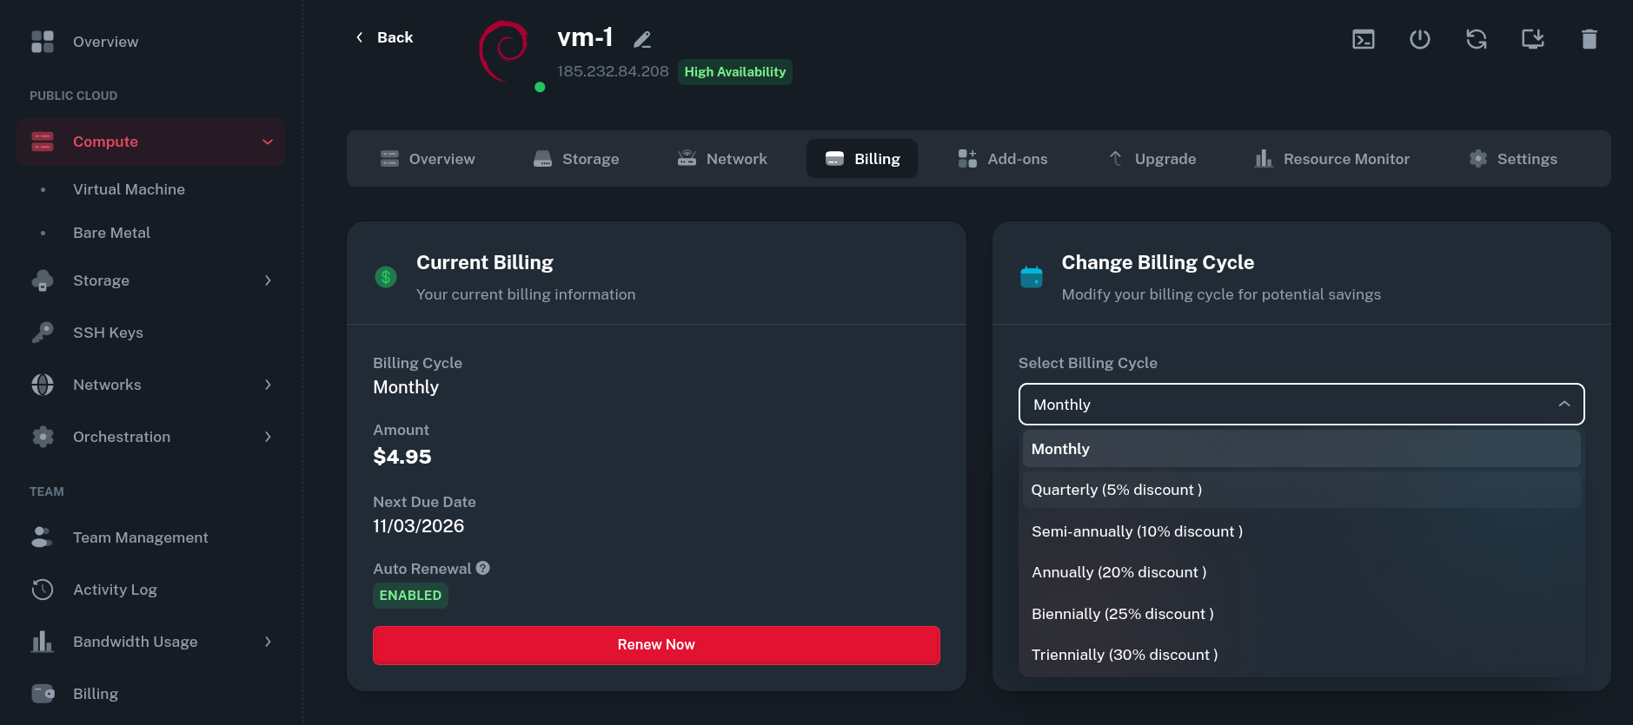This screenshot has width=1633, height=725.
Task: Go Back to previous page
Action: coord(384,37)
